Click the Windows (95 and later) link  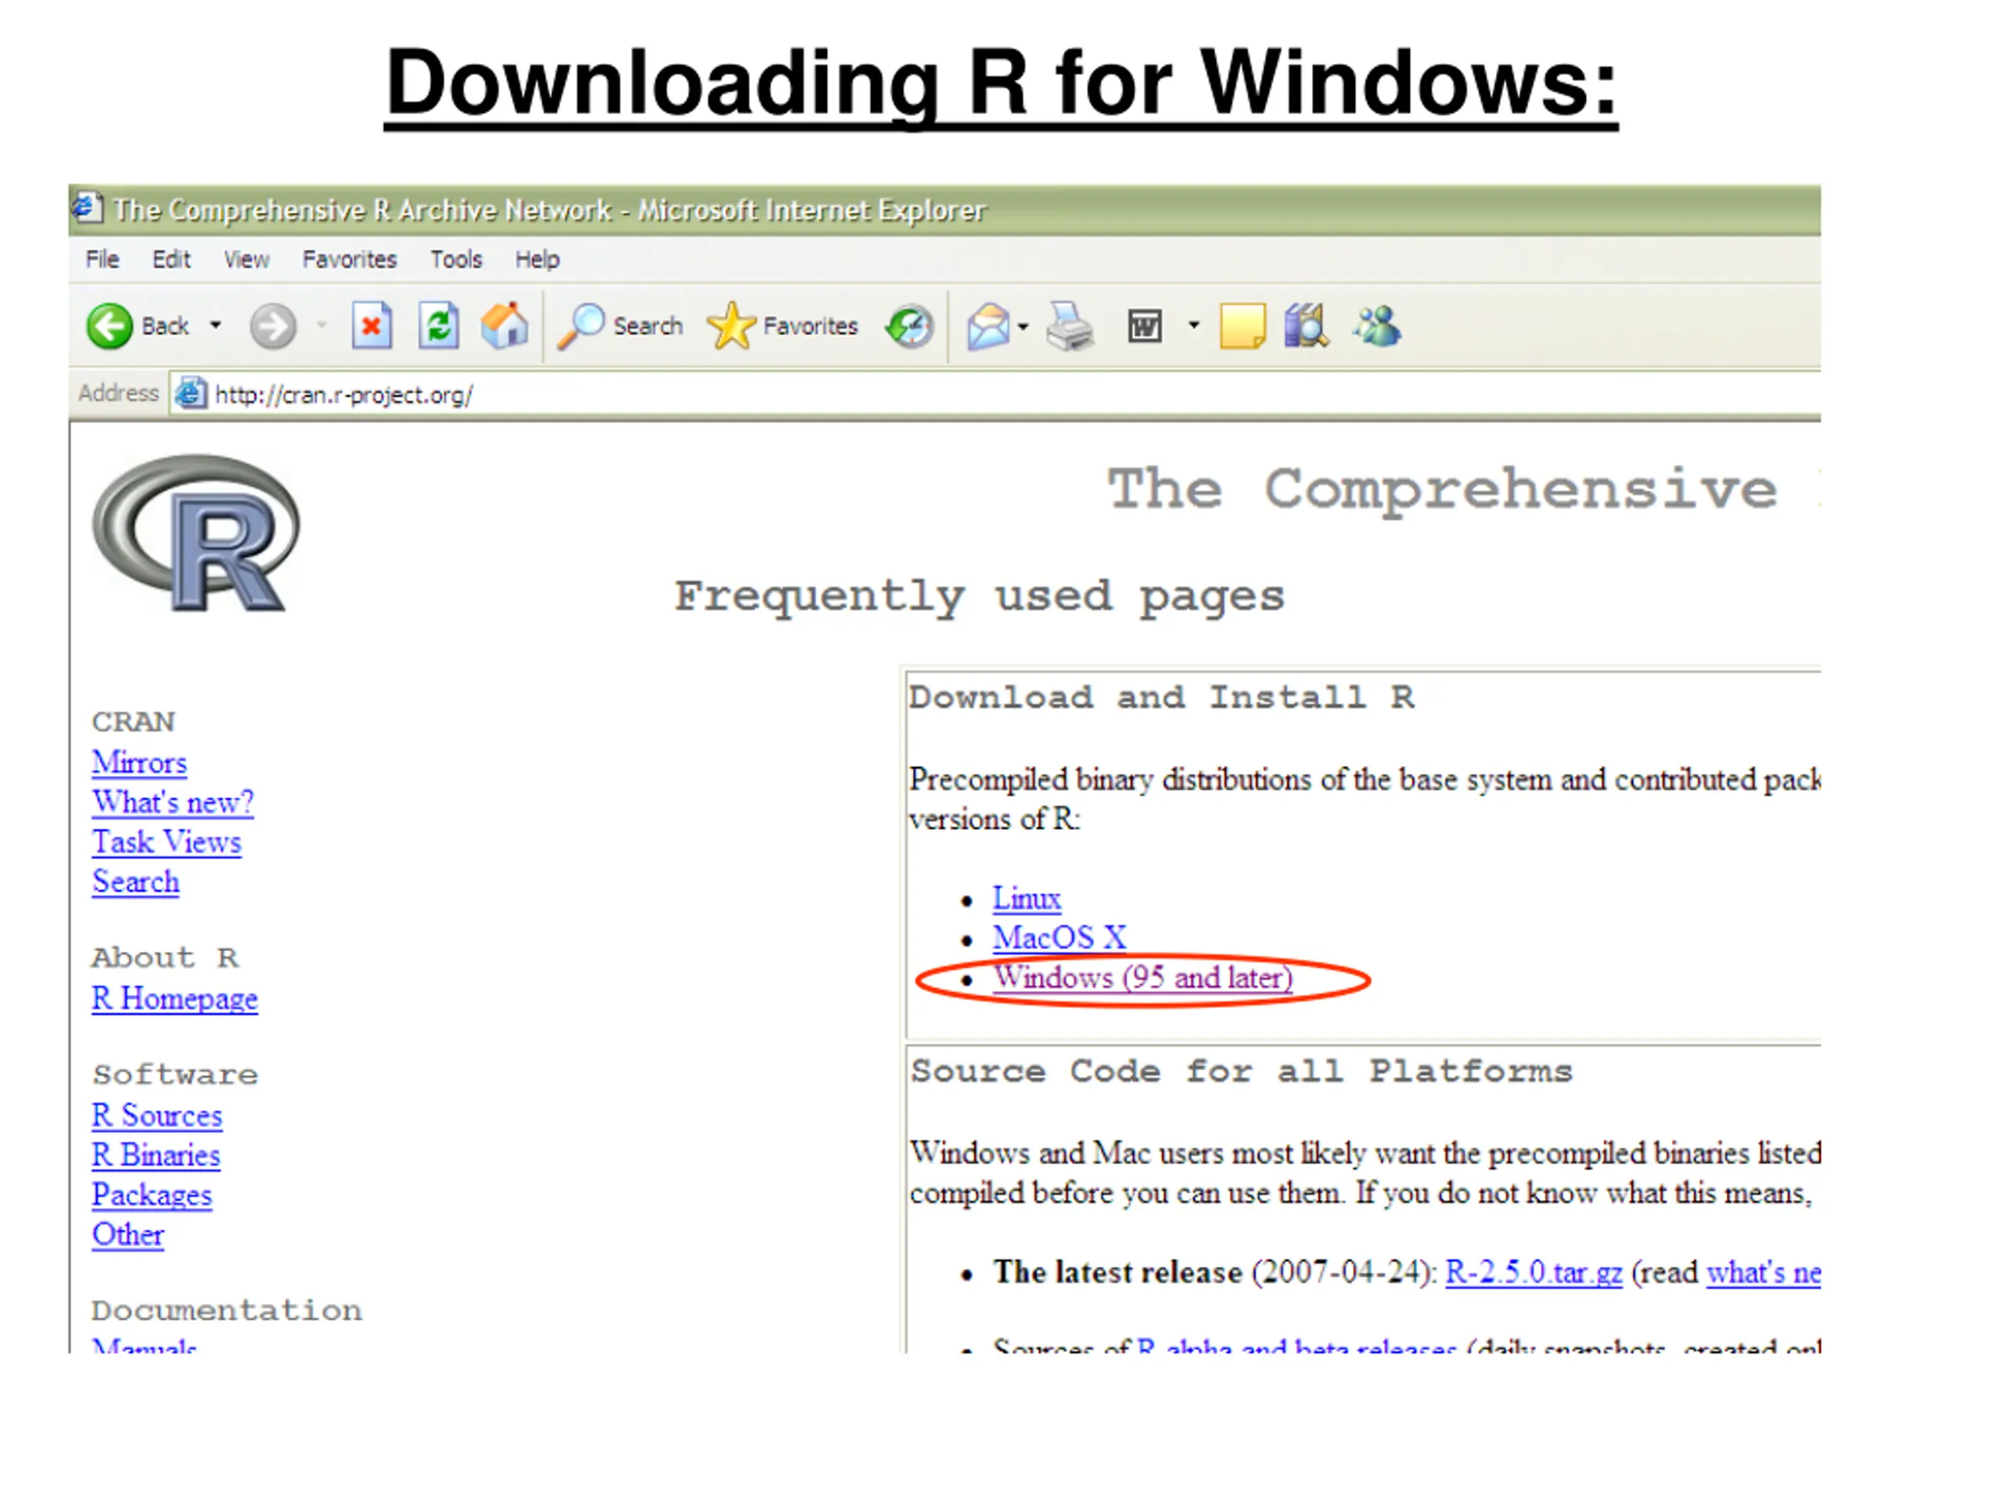click(1143, 979)
